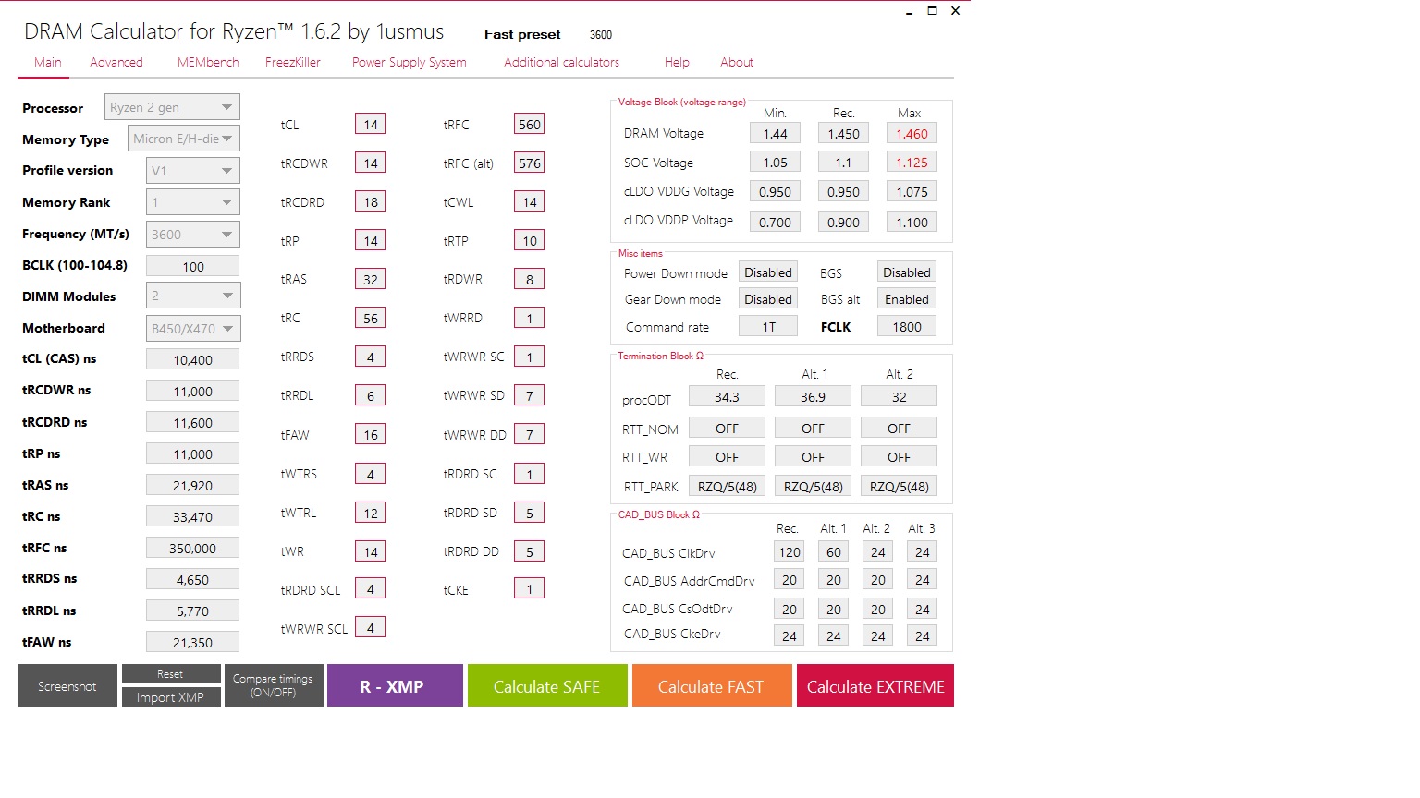This screenshot has height=798, width=1420.
Task: Click the Gear Down mode value
Action: (768, 299)
